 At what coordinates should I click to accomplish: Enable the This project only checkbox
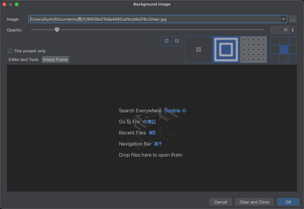point(10,51)
